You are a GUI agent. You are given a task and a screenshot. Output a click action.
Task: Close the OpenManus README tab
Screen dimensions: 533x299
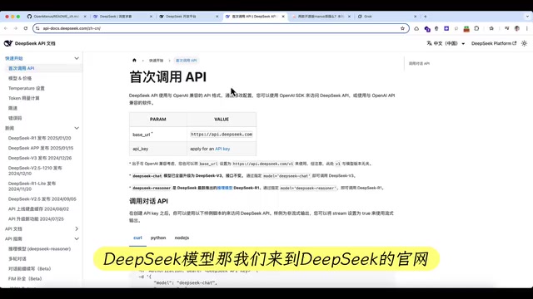pos(85,17)
